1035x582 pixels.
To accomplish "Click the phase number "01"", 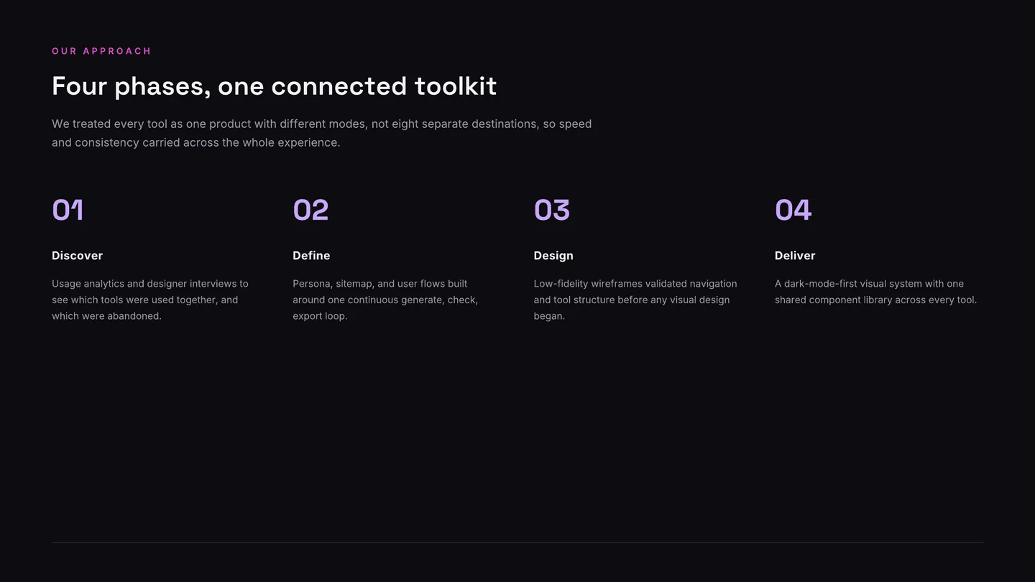I will (x=68, y=210).
